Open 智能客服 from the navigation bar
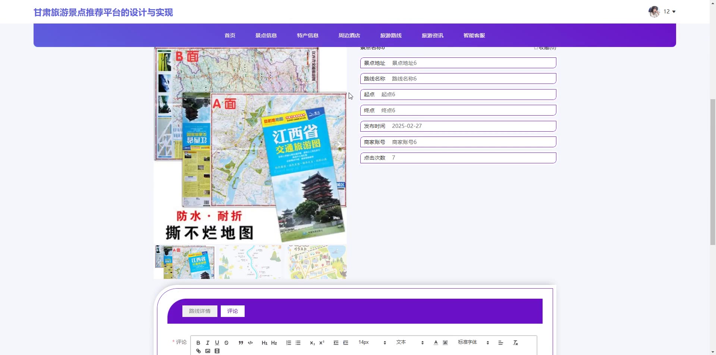Viewport: 716px width, 355px height. 474,35
